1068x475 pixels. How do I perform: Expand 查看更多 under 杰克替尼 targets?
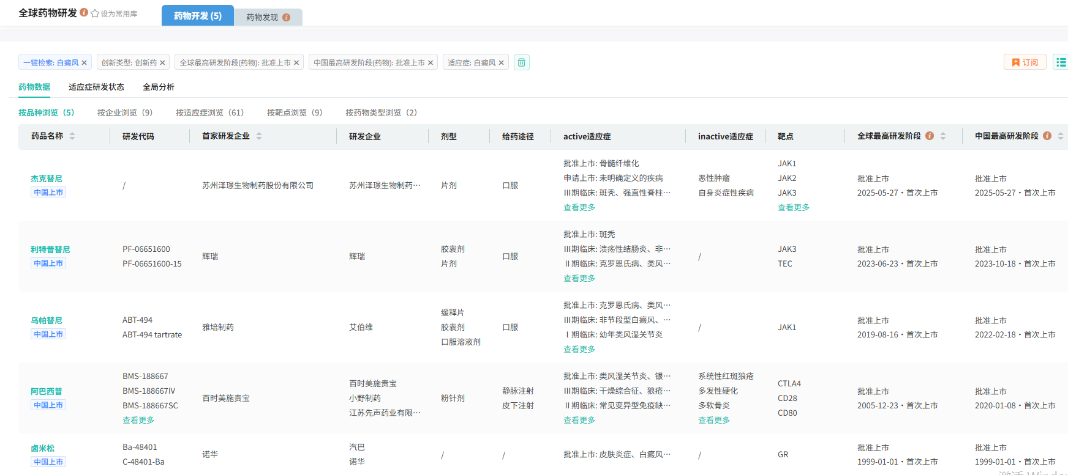click(x=793, y=207)
